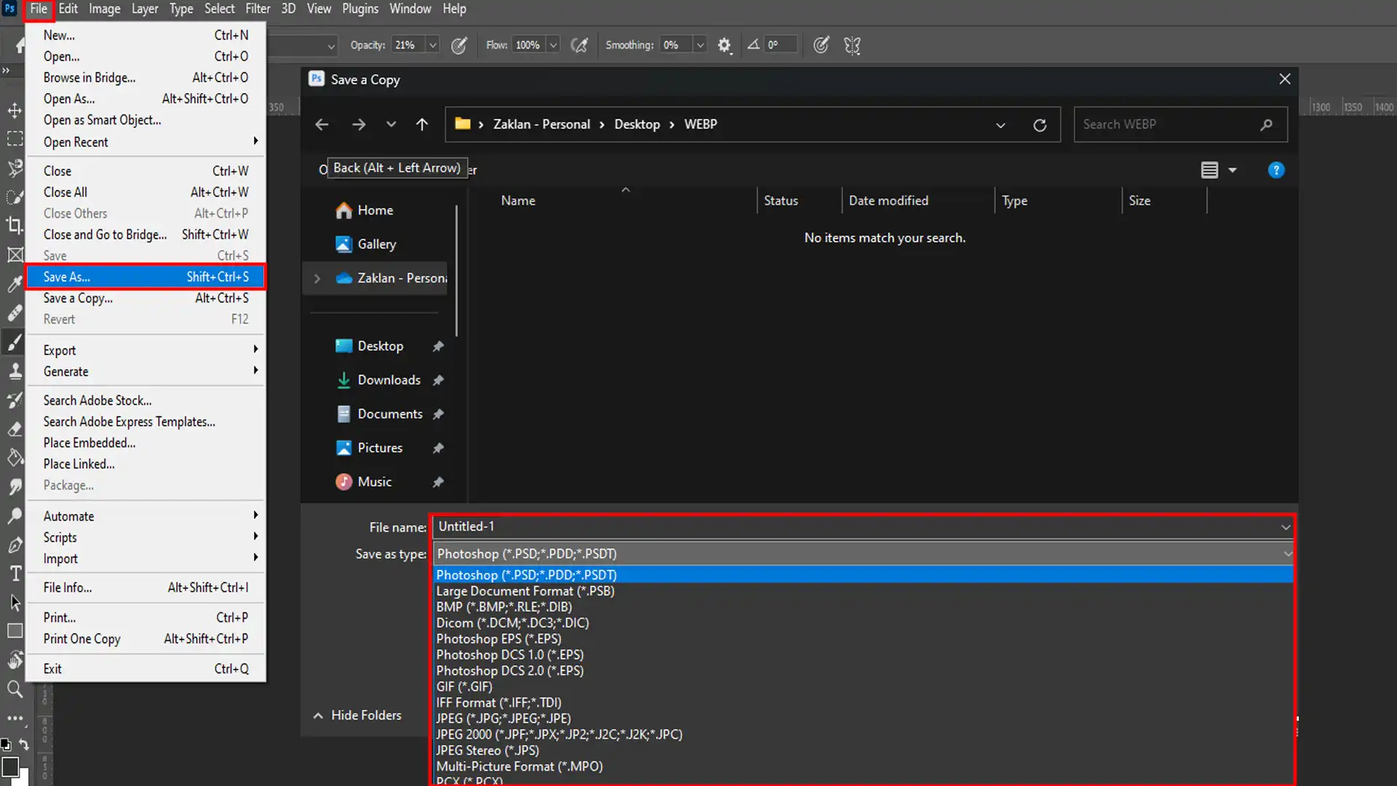The height and width of the screenshot is (786, 1397).
Task: Choose JPEG (*.JPG;*.JPEG;*.JPE) format
Action: (x=863, y=718)
